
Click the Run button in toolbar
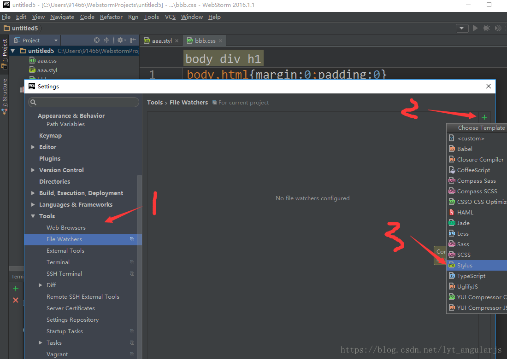click(x=475, y=29)
